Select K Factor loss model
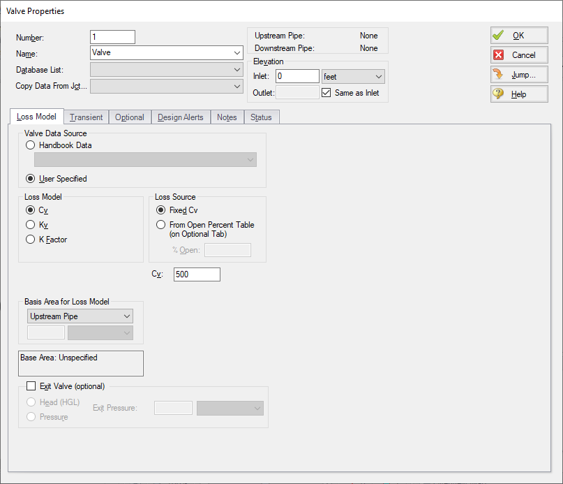This screenshot has width=563, height=484. coord(30,238)
